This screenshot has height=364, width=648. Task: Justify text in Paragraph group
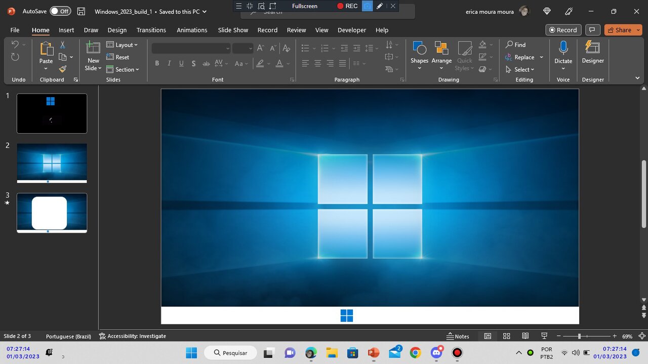pyautogui.click(x=343, y=63)
